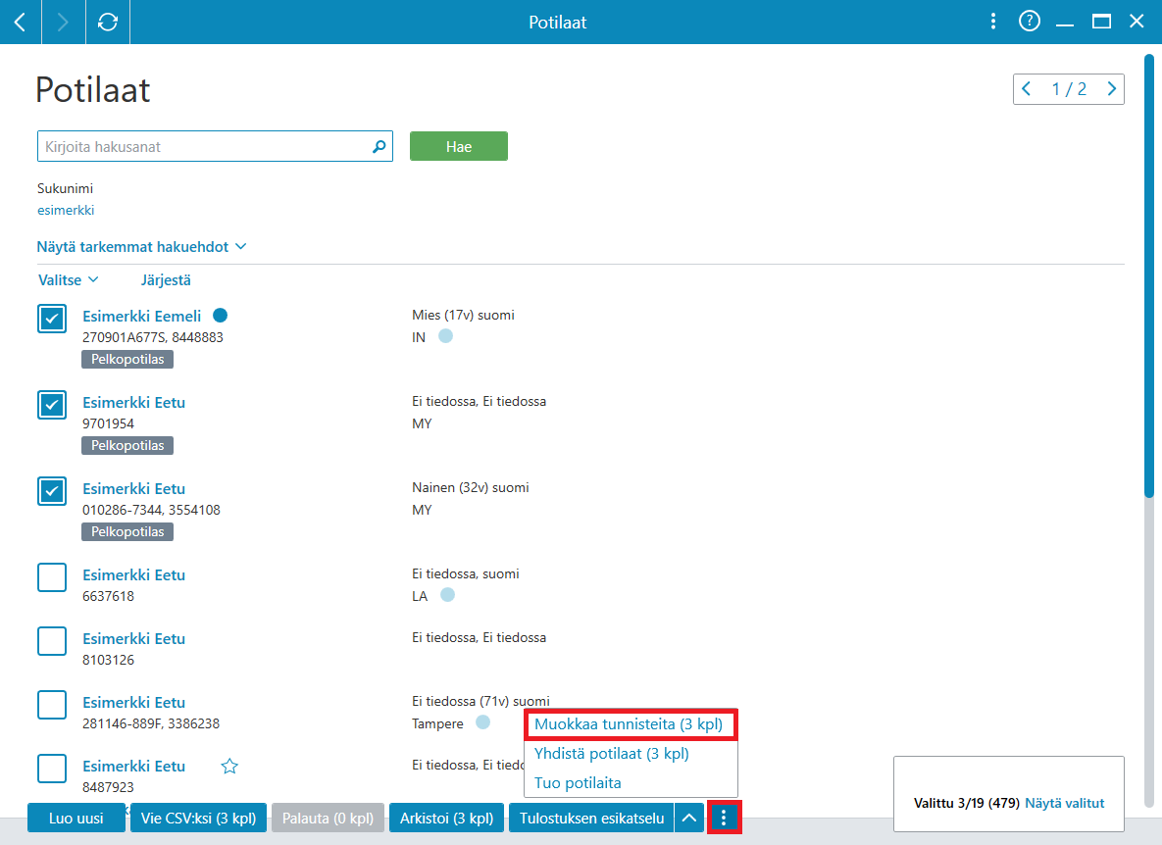Click the magnifier icon in the search field
1162x845 pixels.
point(379,147)
